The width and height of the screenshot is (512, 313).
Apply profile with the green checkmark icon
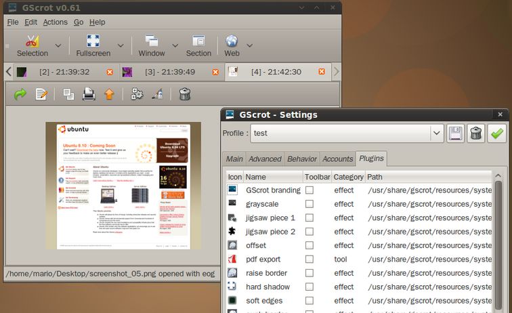point(497,133)
